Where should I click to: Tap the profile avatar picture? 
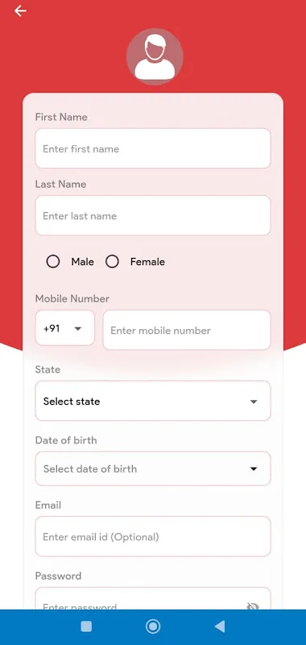[155, 56]
